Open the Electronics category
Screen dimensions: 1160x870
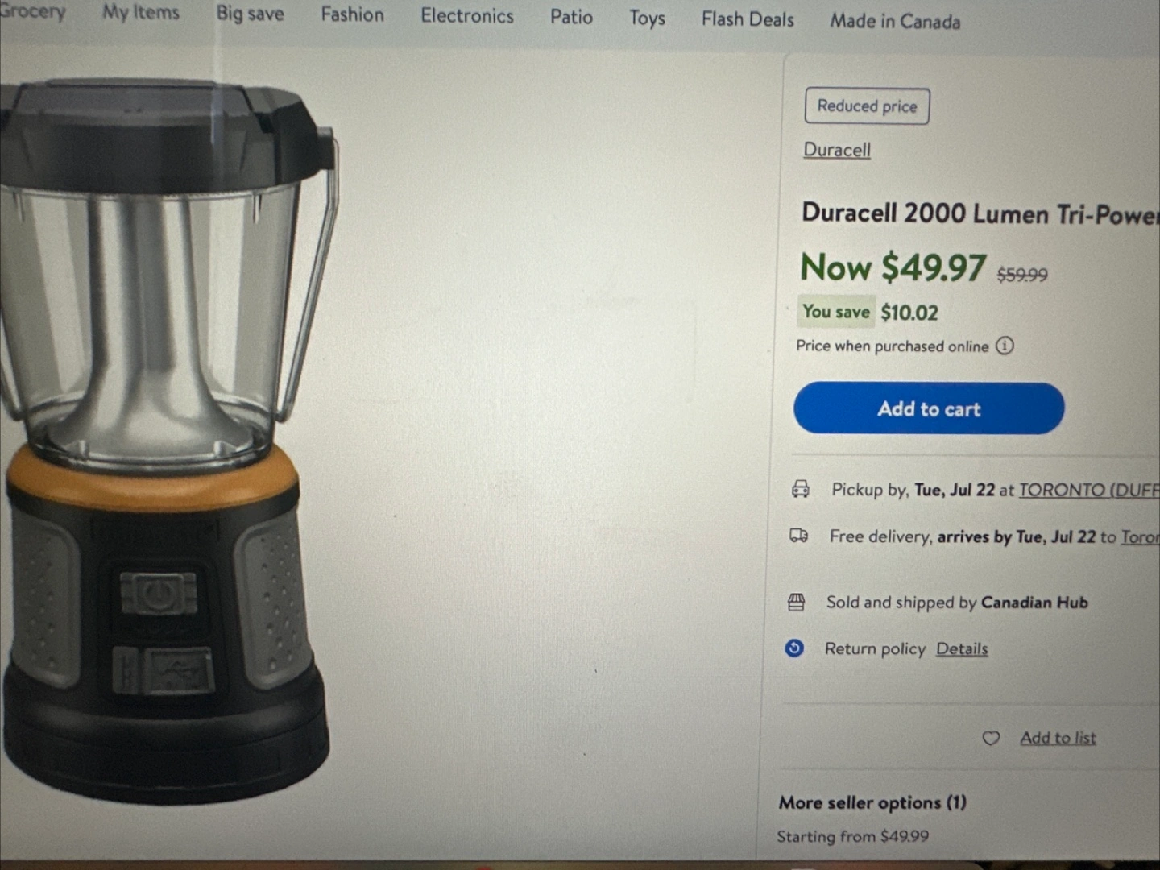coord(467,16)
